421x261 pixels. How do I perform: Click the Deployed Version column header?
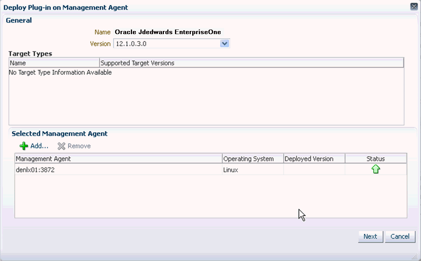point(314,159)
